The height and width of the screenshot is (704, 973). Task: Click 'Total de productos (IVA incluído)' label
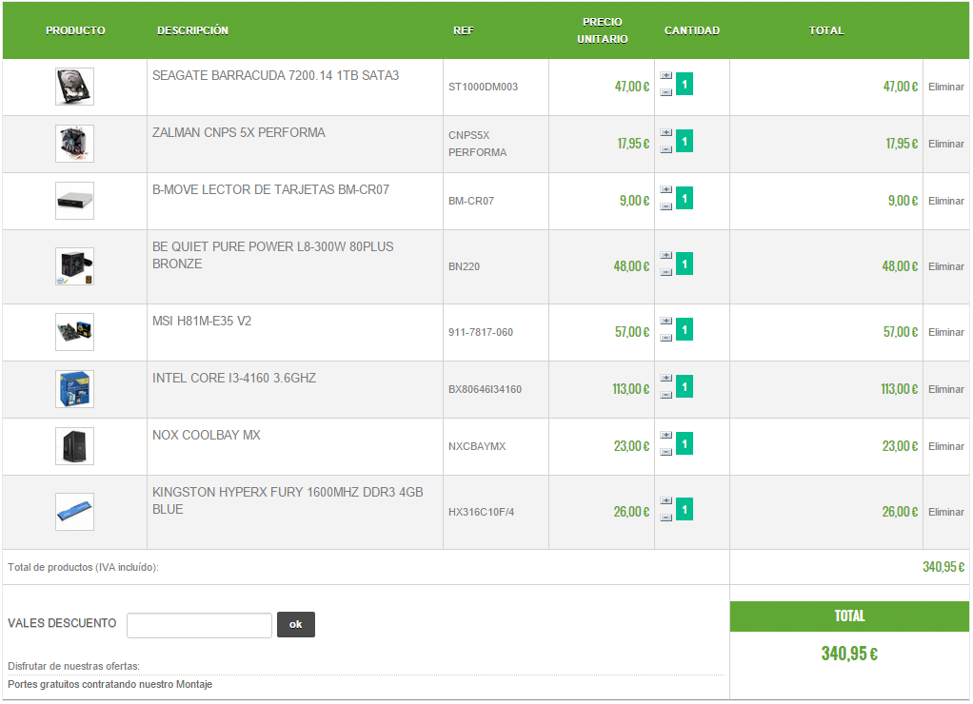click(83, 568)
